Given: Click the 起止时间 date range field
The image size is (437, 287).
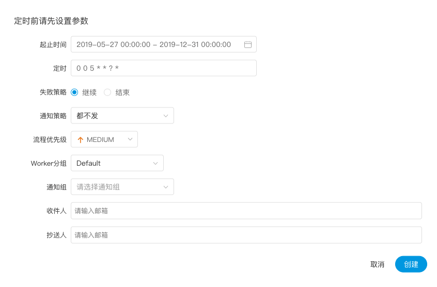Looking at the screenshot, I should tap(155, 45).
